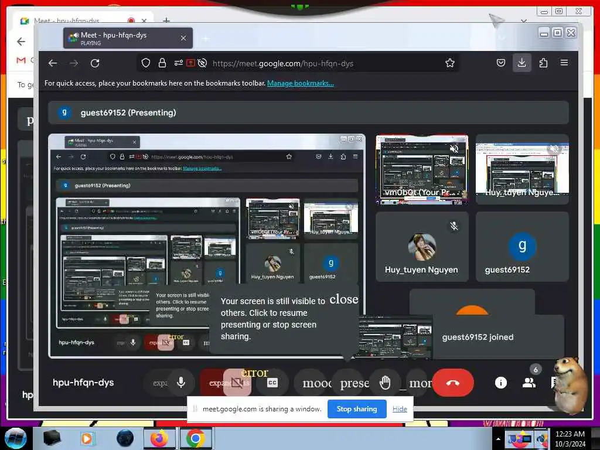Open media player taskbar icon

tap(87, 438)
